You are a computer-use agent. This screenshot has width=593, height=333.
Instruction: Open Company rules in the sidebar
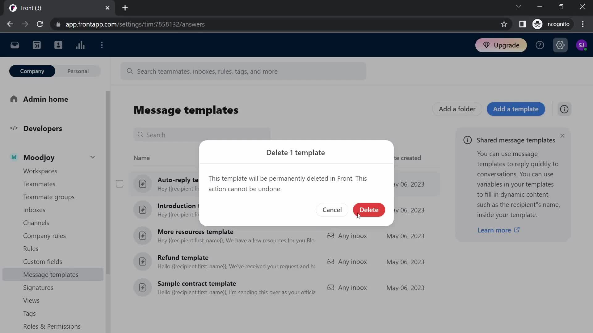(x=44, y=236)
